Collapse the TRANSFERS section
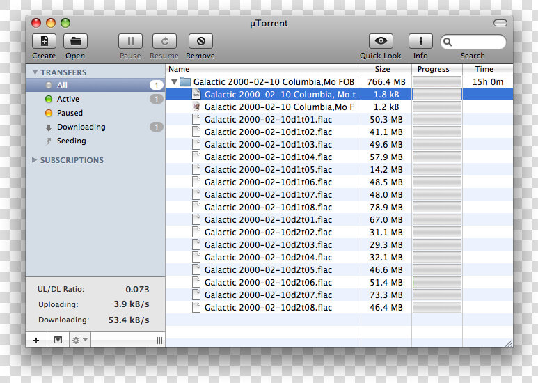 35,72
